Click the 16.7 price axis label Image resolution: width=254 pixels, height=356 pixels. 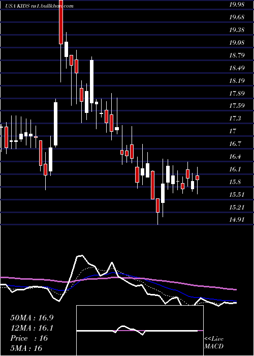pos(235,144)
